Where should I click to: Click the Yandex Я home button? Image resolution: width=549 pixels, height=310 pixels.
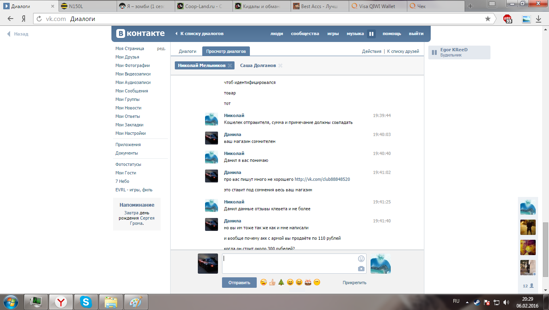point(24,19)
